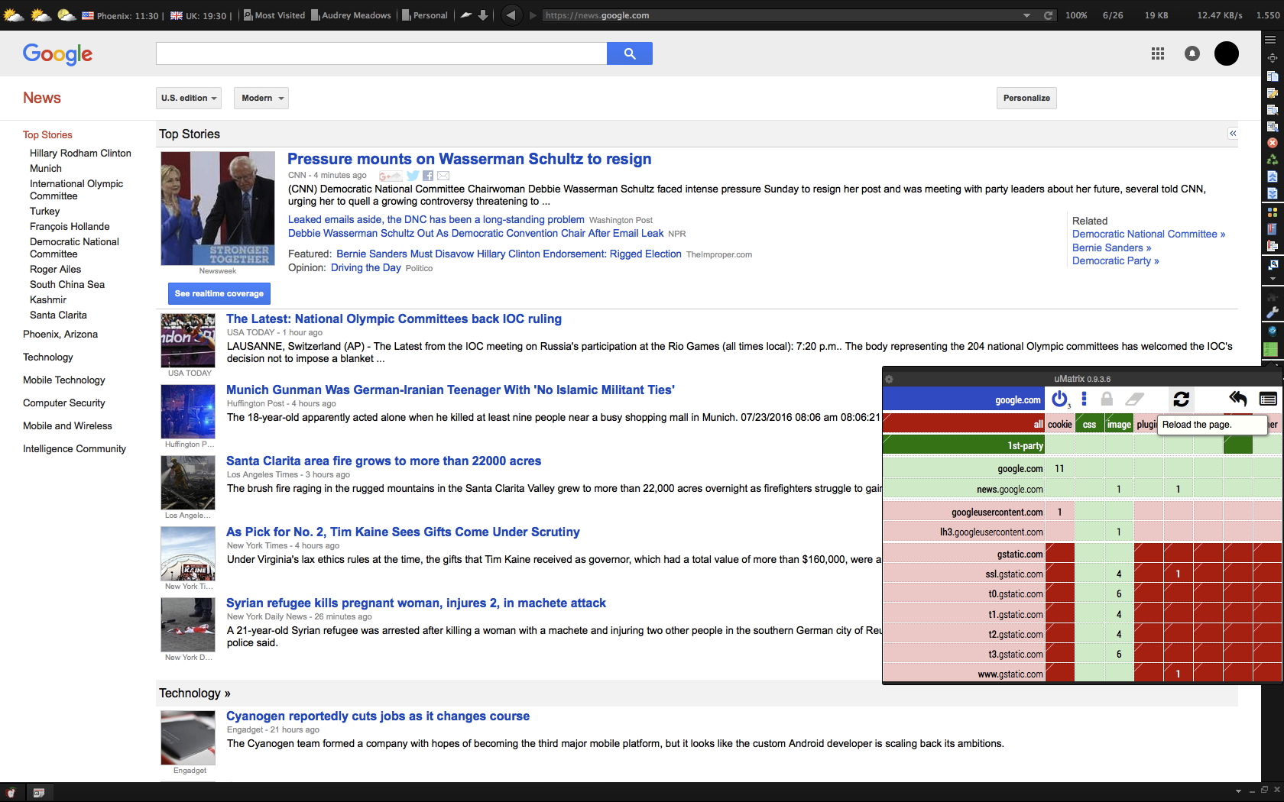Select Mobile Technology in sidebar
1284x802 pixels.
pos(64,380)
